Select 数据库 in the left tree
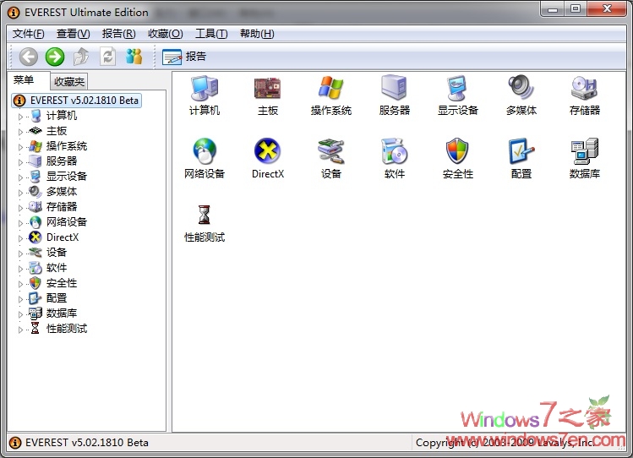Screen dimensions: 633x458 pos(62,314)
